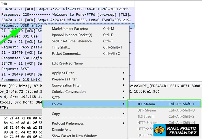Click the Info column header
Viewport: 202px width, 139px height.
4,4
